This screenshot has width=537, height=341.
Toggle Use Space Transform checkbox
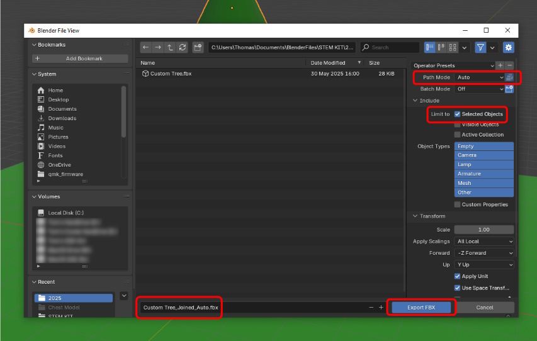(457, 288)
